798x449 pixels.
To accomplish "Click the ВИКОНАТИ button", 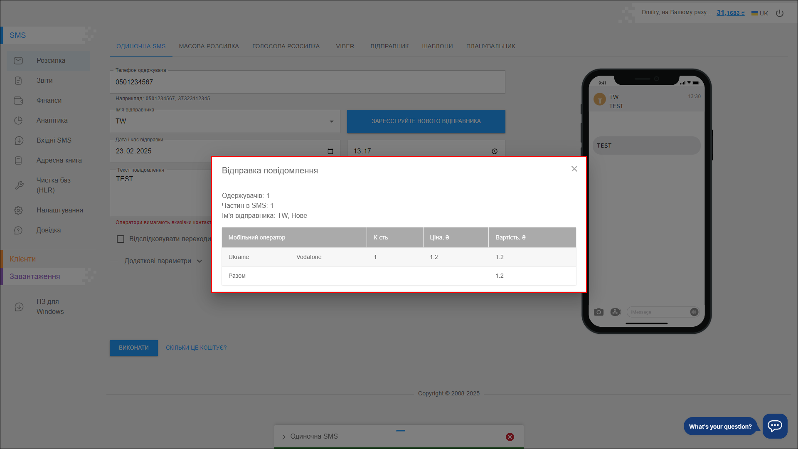I will 133,348.
